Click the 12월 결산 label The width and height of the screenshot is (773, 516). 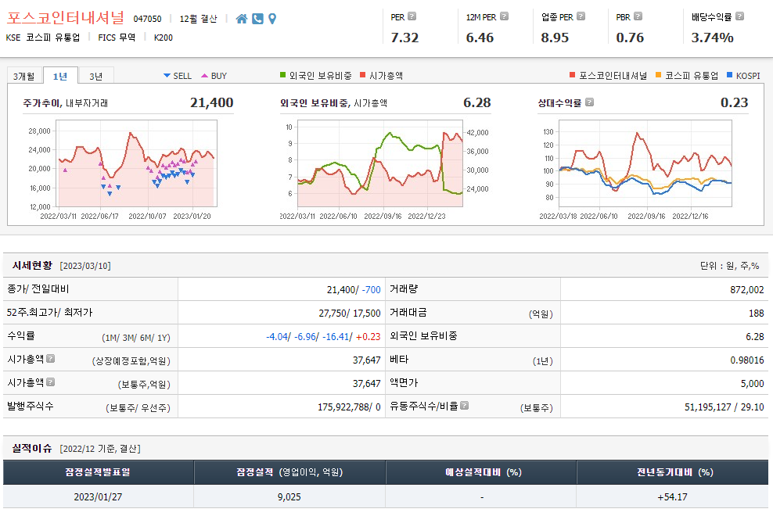pyautogui.click(x=198, y=19)
